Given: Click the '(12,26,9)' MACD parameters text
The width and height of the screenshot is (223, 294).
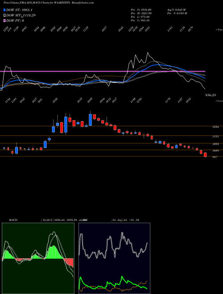Looking at the screenshot, I should pyautogui.click(x=47, y=220).
